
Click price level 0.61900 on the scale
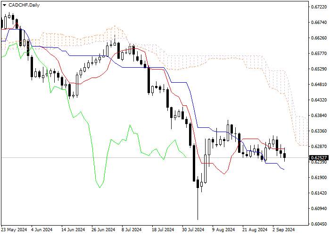pos(319,178)
